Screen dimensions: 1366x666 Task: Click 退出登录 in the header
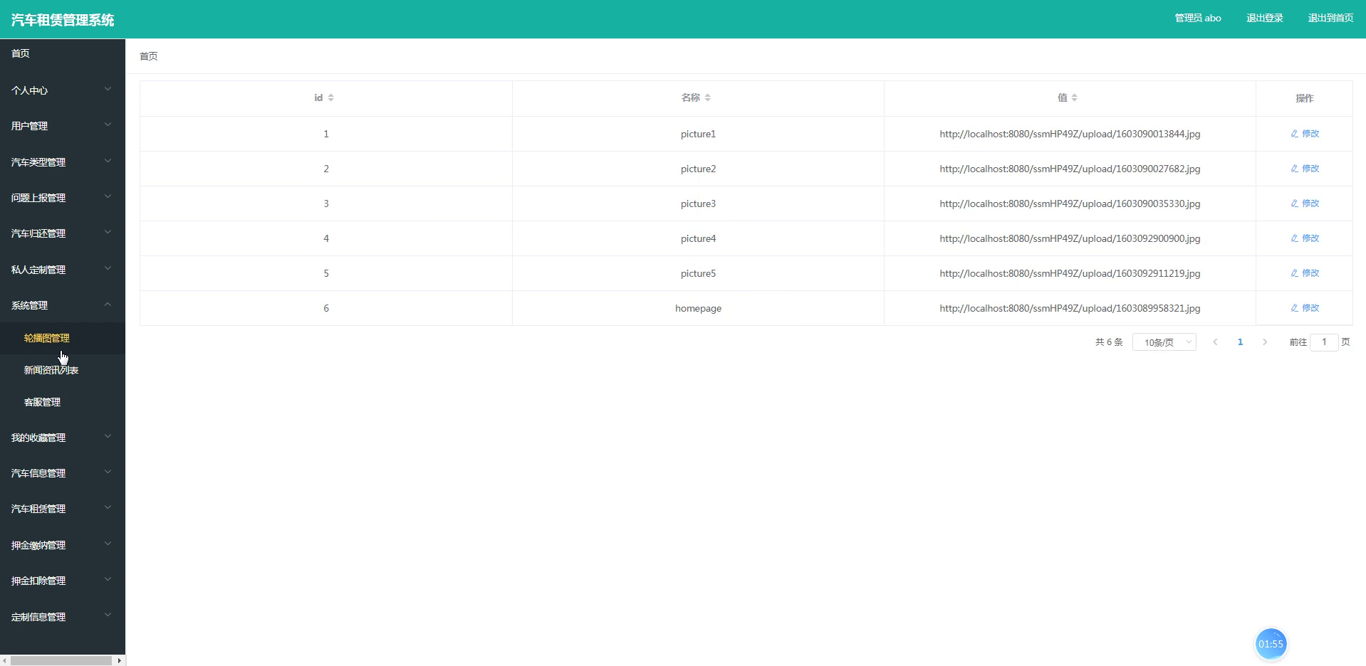click(x=1264, y=18)
